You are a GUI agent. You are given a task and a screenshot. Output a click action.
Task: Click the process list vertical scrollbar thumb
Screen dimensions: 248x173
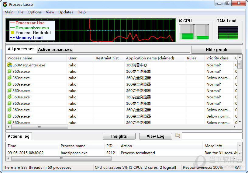pos(240,64)
